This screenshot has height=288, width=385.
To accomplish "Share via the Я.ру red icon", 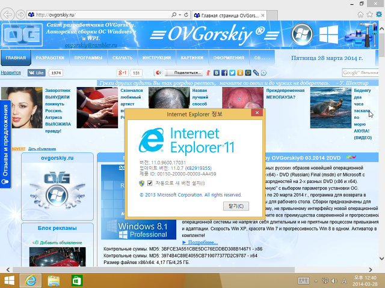I will tap(208, 73).
